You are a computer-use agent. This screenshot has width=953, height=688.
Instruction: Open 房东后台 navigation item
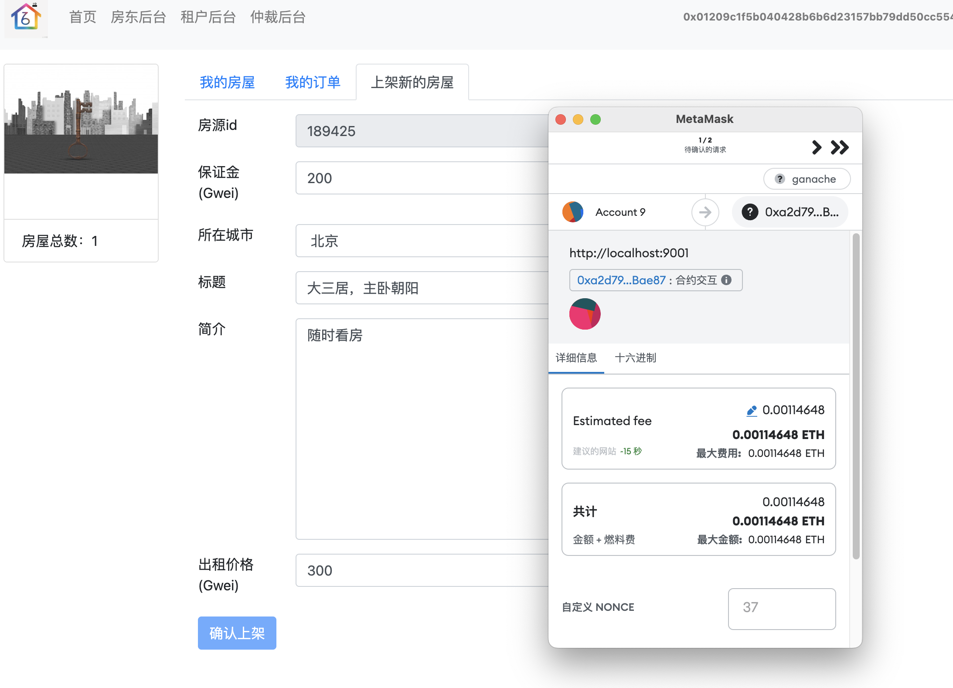(x=139, y=17)
